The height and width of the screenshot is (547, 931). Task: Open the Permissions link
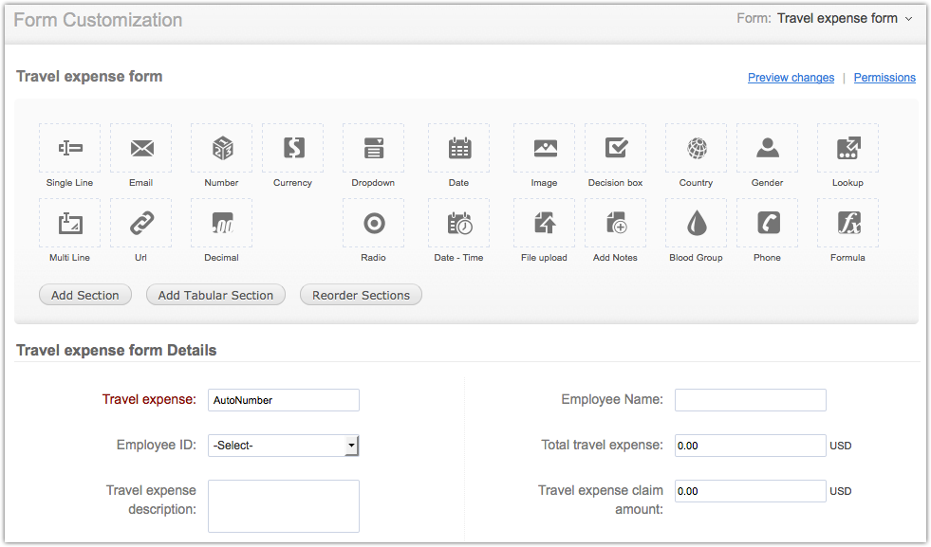point(884,78)
